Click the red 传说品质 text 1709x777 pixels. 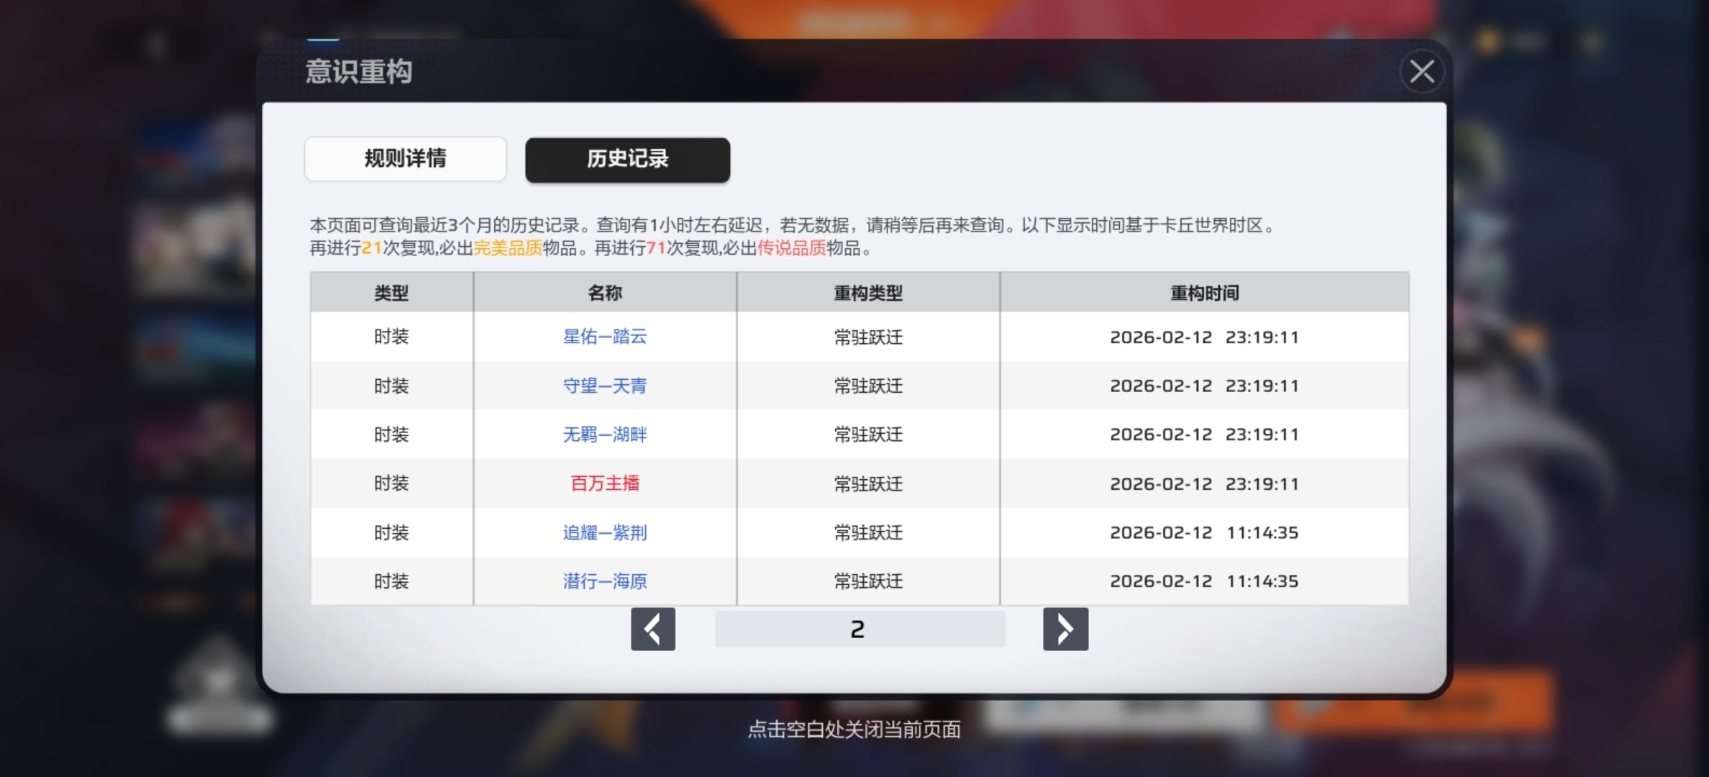[x=791, y=248]
